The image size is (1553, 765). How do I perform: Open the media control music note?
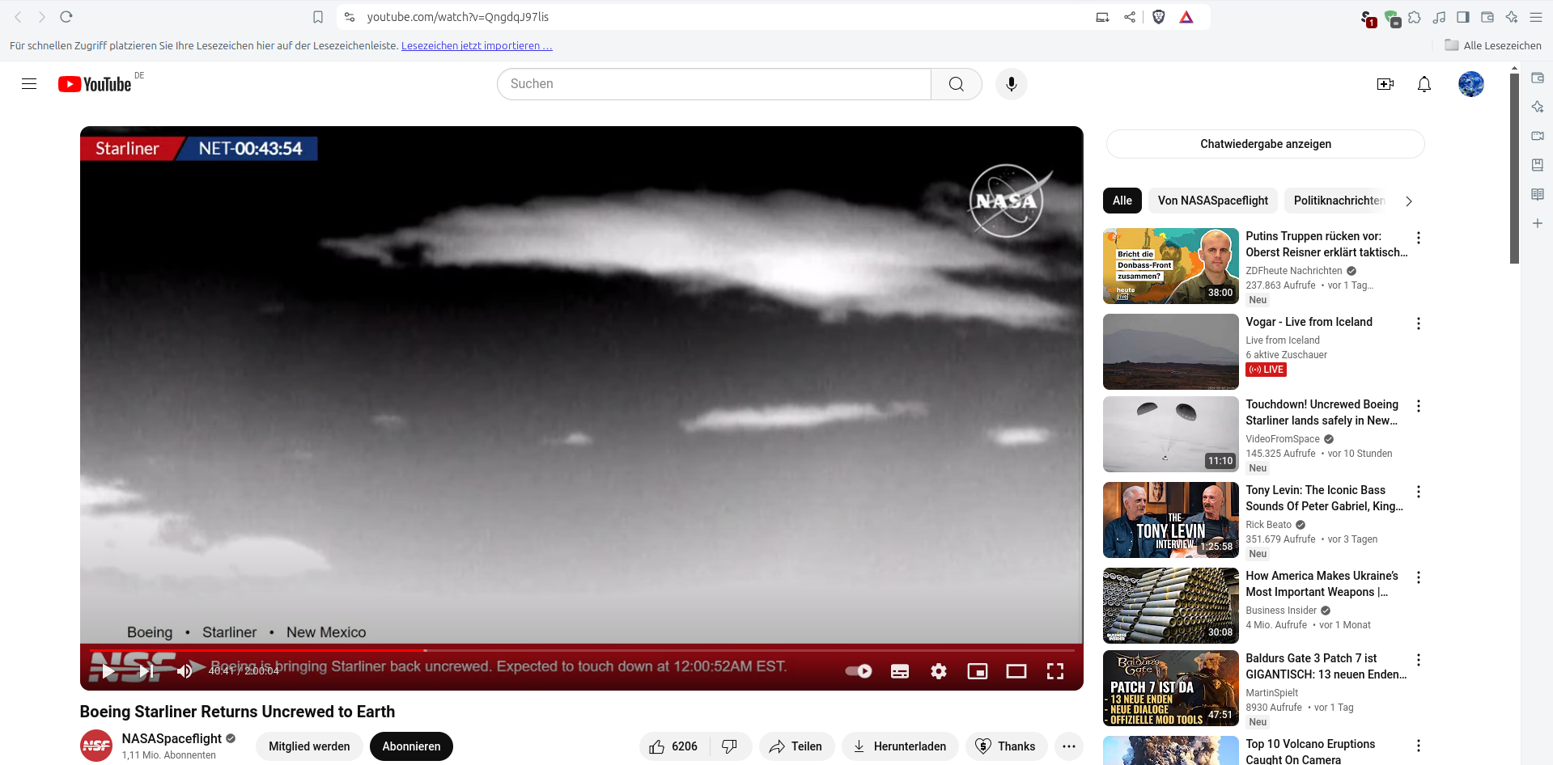1439,17
